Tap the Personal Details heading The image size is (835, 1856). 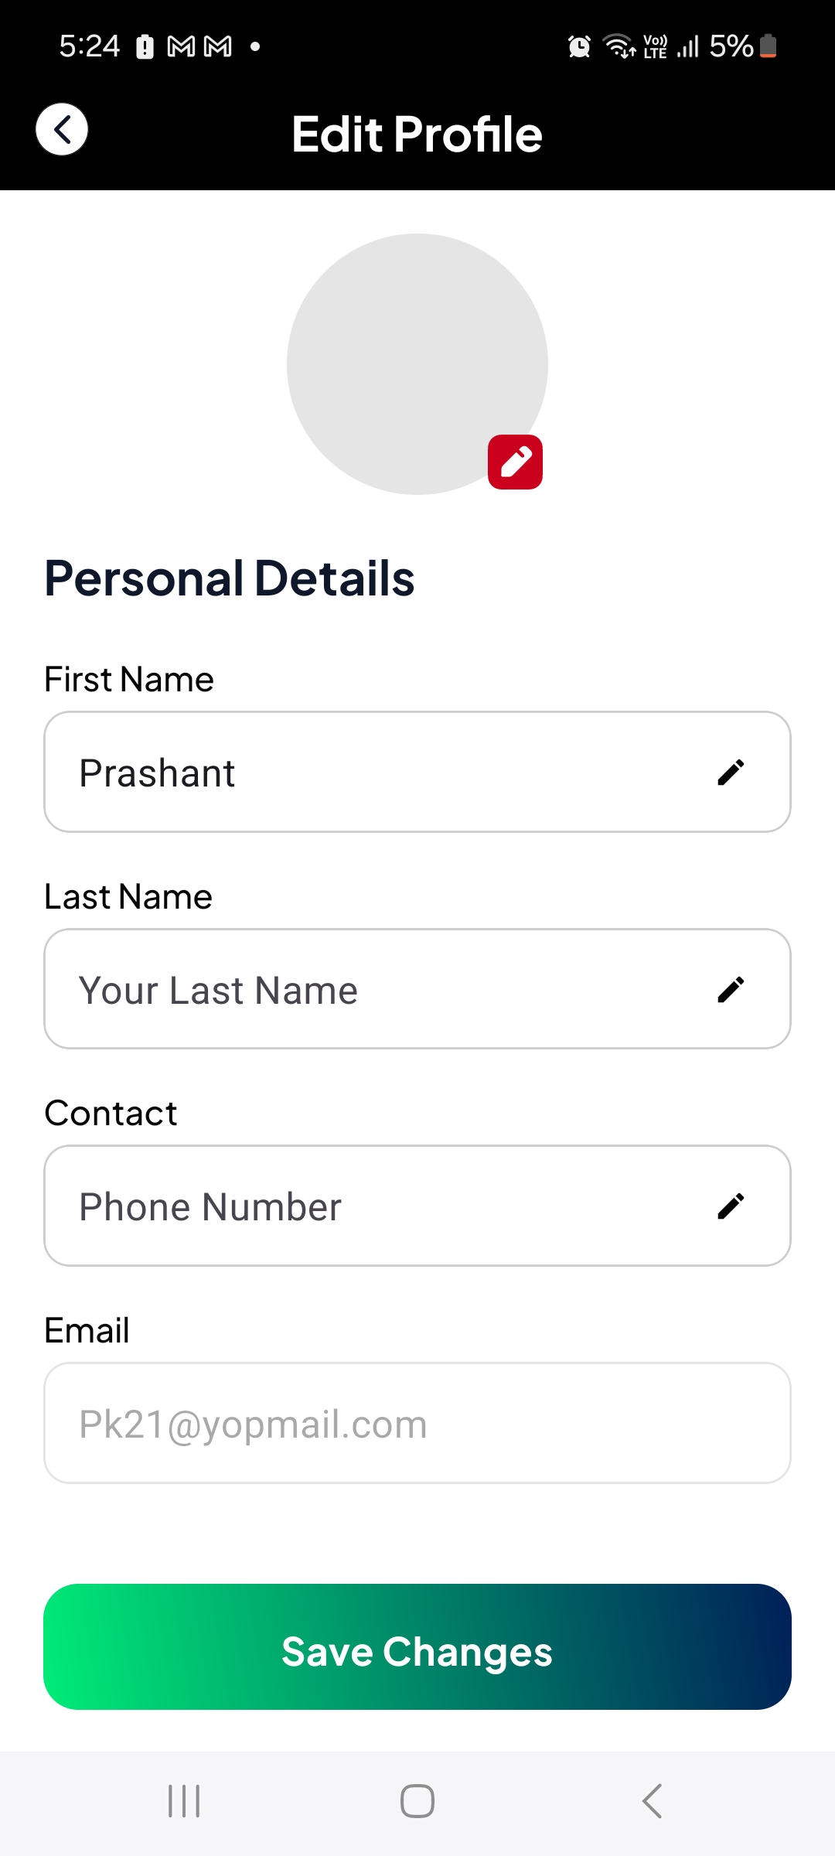[x=230, y=578]
